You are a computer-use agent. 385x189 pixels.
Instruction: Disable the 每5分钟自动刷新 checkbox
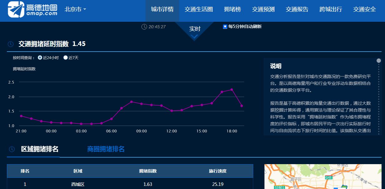[x=225, y=27]
